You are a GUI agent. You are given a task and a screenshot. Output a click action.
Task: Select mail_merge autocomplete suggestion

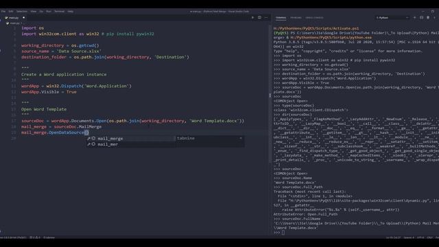click(x=130, y=139)
